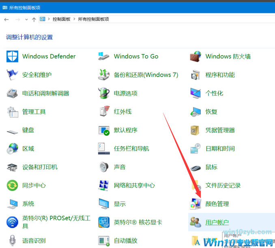Open the 显示 display monitor icon
This screenshot has height=248, width=275.
point(104,204)
